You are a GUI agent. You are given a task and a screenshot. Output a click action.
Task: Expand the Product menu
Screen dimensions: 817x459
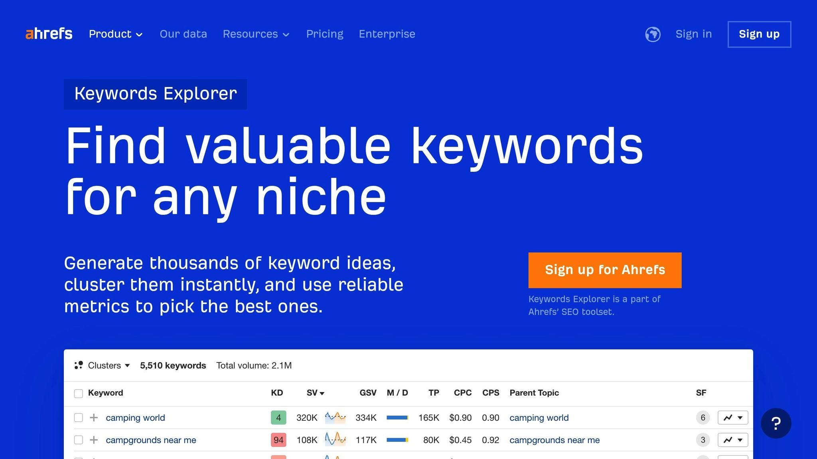point(116,34)
